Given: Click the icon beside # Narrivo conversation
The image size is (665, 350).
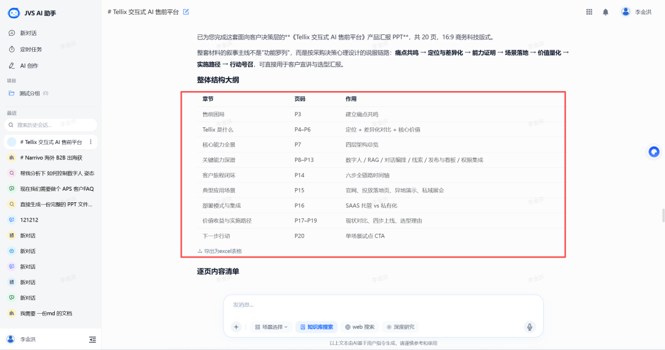Looking at the screenshot, I should 12,157.
